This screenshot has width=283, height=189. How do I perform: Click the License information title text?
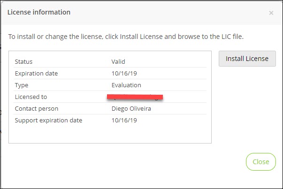pyautogui.click(x=39, y=12)
